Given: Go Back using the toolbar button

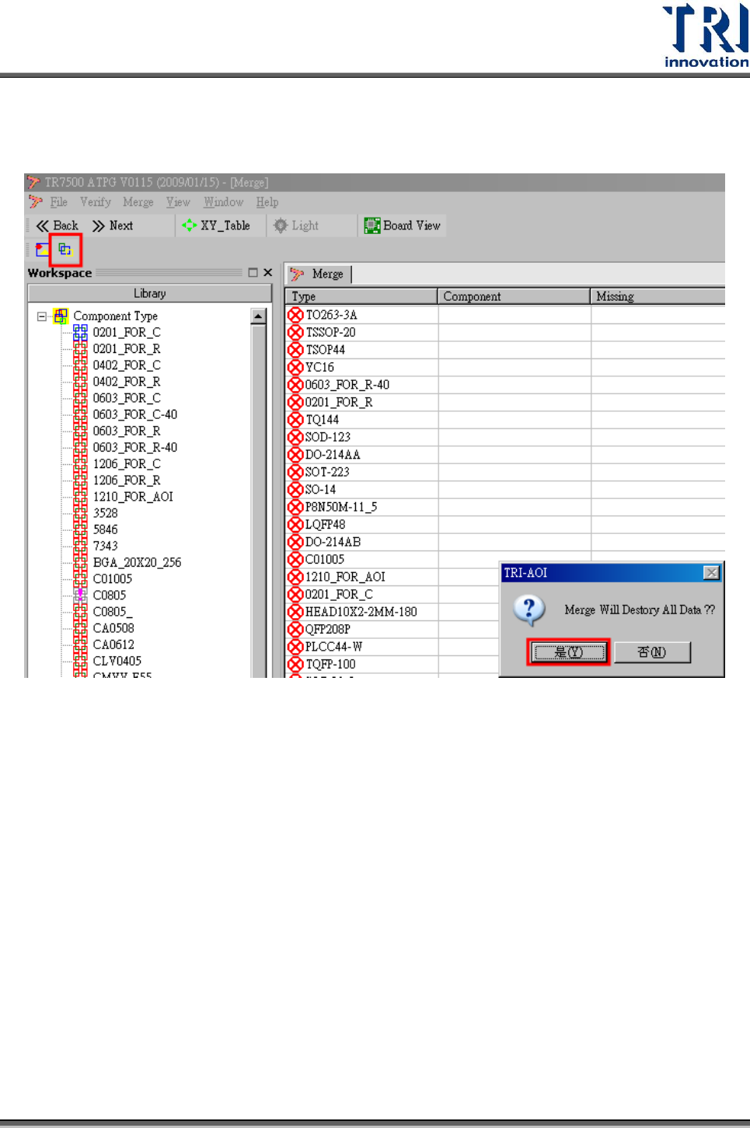Looking at the screenshot, I should click(57, 225).
